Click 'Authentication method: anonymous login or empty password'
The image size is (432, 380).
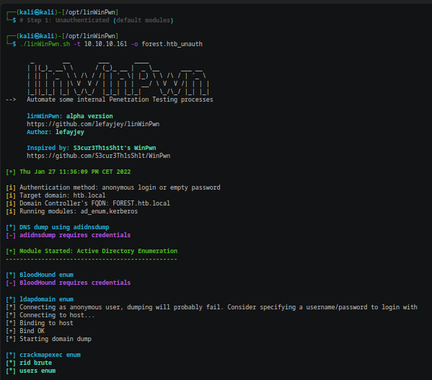[x=120, y=187]
